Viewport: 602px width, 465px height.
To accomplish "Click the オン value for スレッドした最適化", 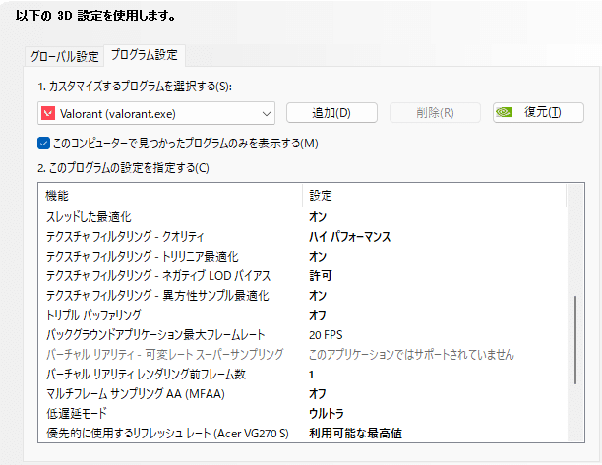I will click(318, 217).
